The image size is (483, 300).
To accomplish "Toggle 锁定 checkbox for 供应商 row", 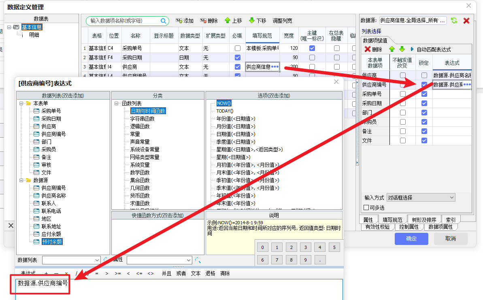I will point(424,75).
